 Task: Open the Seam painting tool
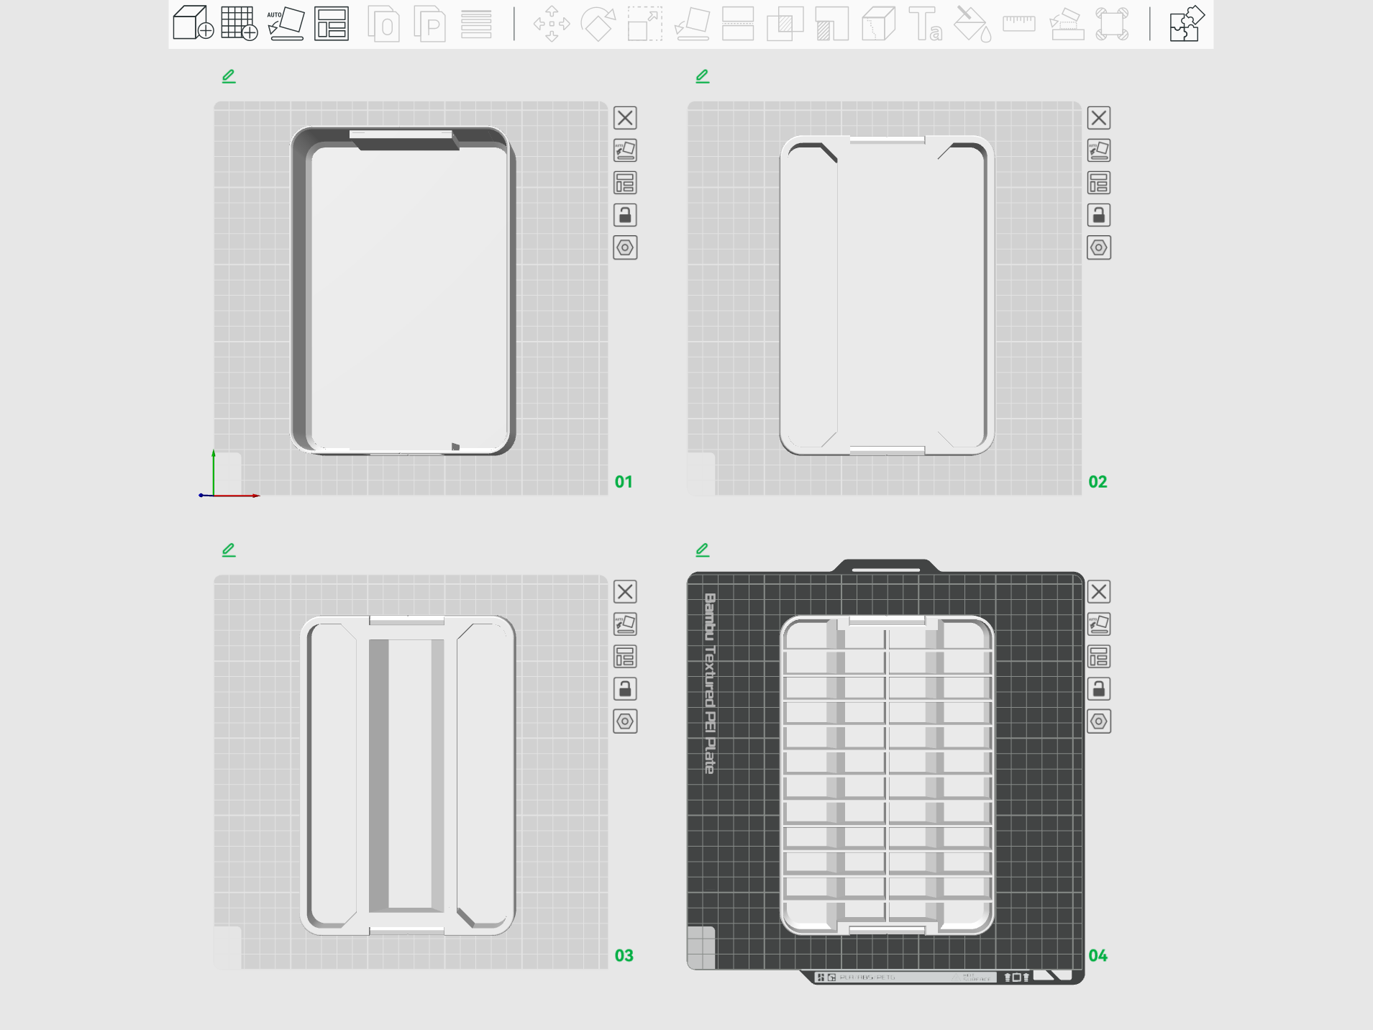pyautogui.click(x=878, y=24)
